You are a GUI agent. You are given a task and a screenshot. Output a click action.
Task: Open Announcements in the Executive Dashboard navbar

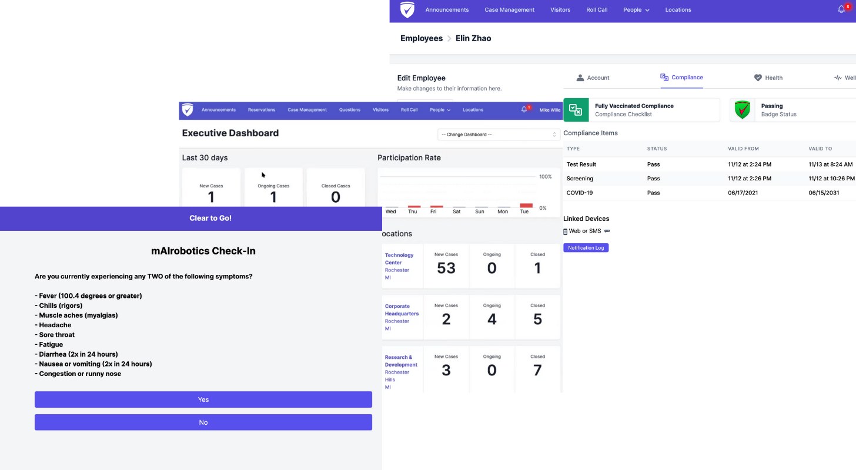tap(219, 110)
